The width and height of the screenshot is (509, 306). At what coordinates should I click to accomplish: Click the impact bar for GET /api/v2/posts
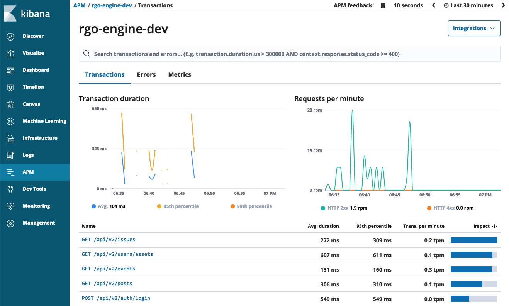(474, 284)
